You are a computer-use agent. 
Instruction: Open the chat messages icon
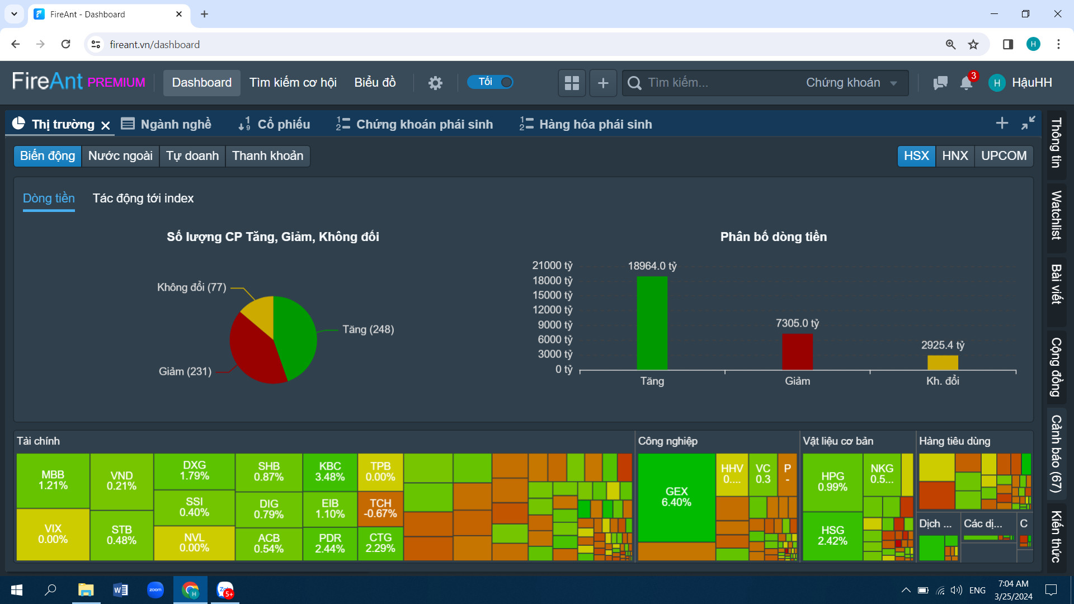point(940,83)
